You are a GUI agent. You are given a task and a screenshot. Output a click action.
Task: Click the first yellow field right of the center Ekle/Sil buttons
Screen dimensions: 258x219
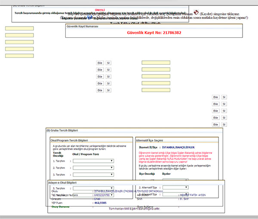[x=156, y=63]
